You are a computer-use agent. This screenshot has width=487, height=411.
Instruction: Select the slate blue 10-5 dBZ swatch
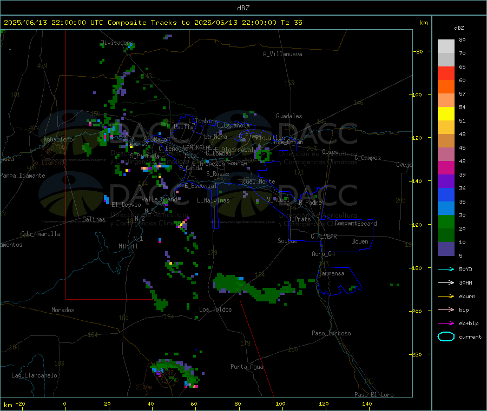(446, 249)
